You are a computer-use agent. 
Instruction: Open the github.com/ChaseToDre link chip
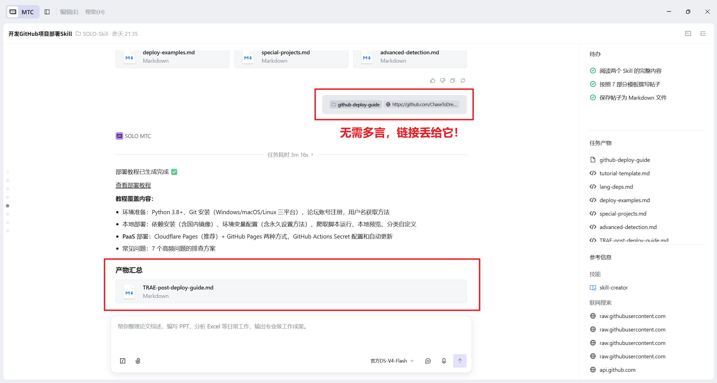coord(422,104)
